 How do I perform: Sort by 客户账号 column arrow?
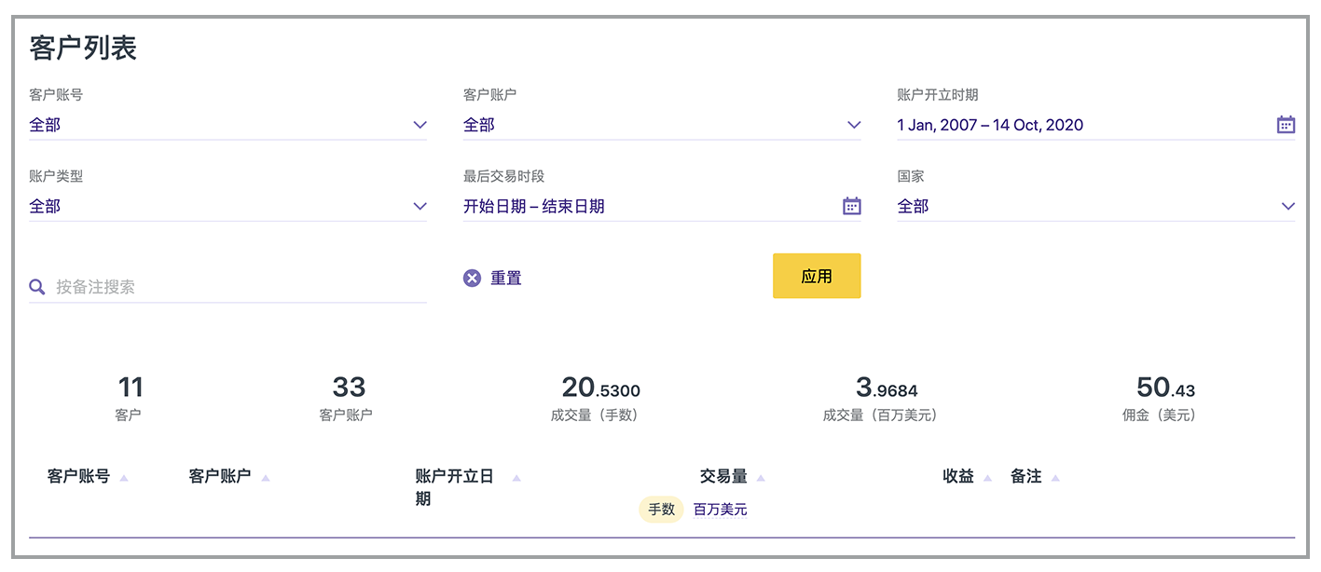point(124,478)
